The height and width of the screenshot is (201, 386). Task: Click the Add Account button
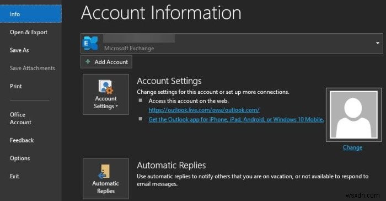coord(106,62)
